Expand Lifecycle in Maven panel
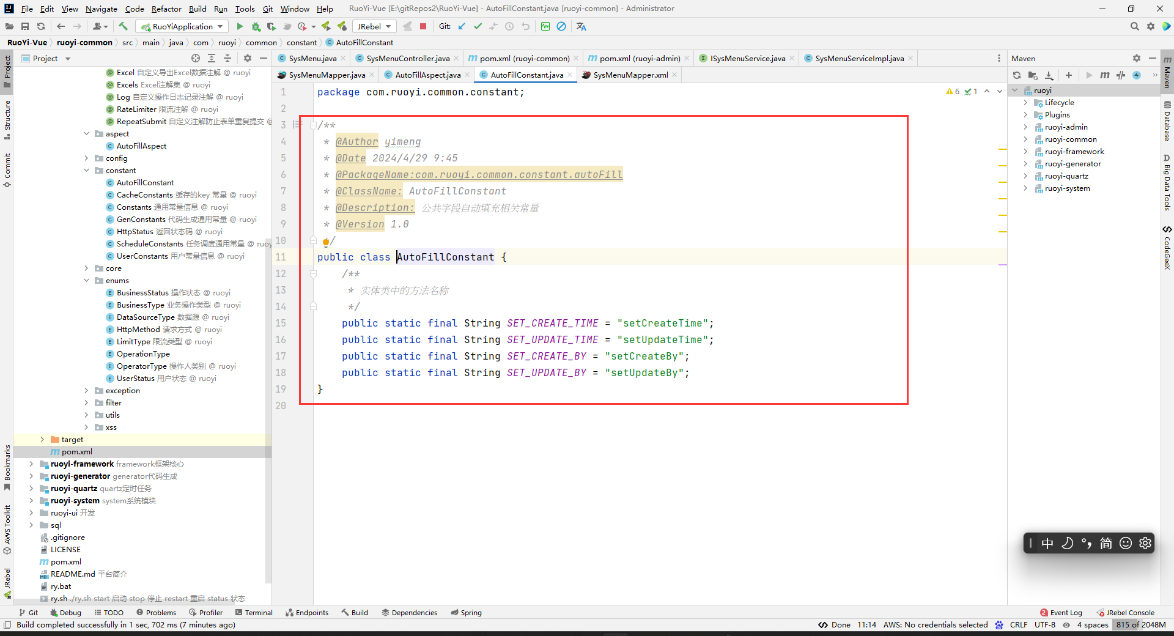Viewport: 1174px width, 636px height. click(1025, 103)
